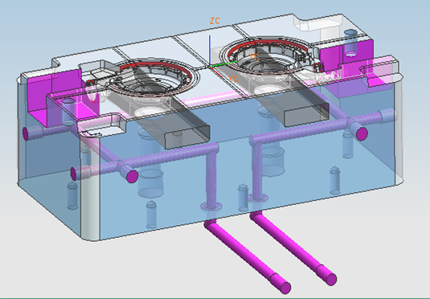Select the rectangular notch on the top-right edge
This screenshot has width=430, height=299.
point(318,22)
